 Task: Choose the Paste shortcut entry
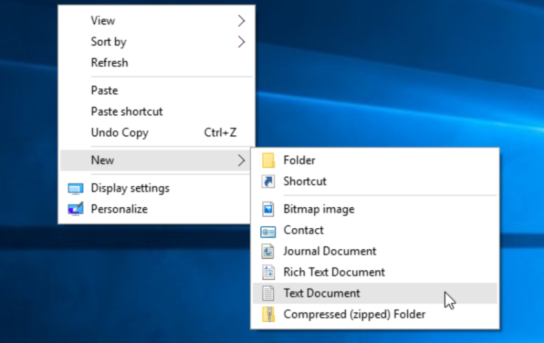click(x=126, y=111)
